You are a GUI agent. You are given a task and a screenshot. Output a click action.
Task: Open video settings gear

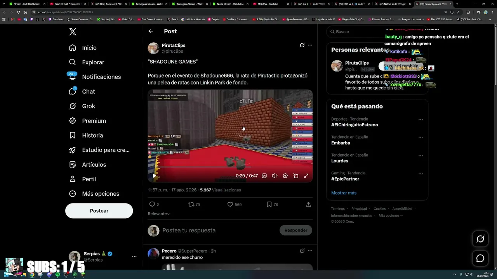pyautogui.click(x=285, y=176)
